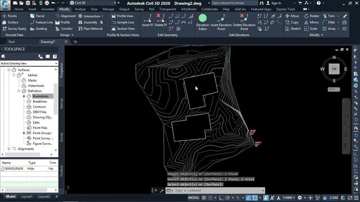360x202 pixels.
Task: Select the Trim tool
Action: (328, 16)
